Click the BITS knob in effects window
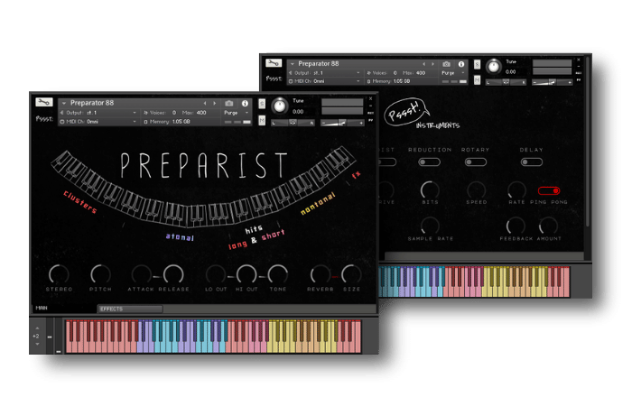 (430, 189)
